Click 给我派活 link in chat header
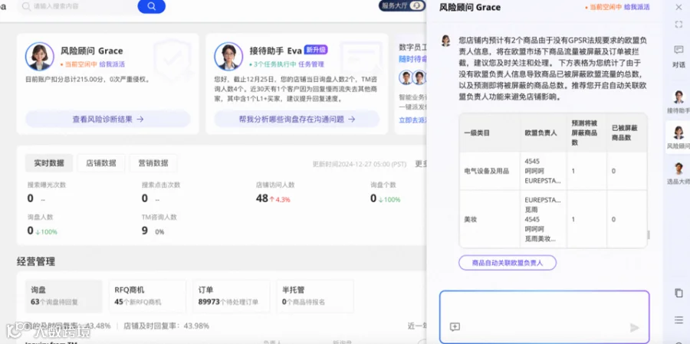This screenshot has width=690, height=344. click(637, 7)
